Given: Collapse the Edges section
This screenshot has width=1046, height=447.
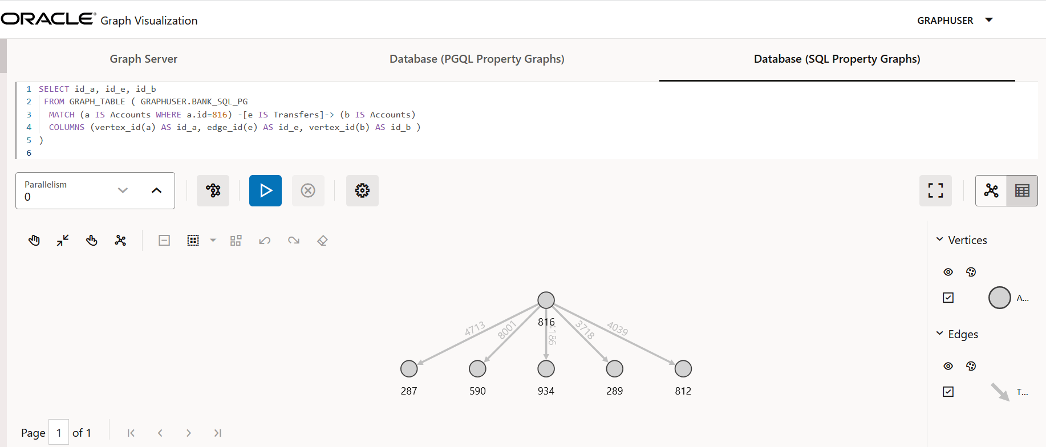Looking at the screenshot, I should [x=939, y=334].
